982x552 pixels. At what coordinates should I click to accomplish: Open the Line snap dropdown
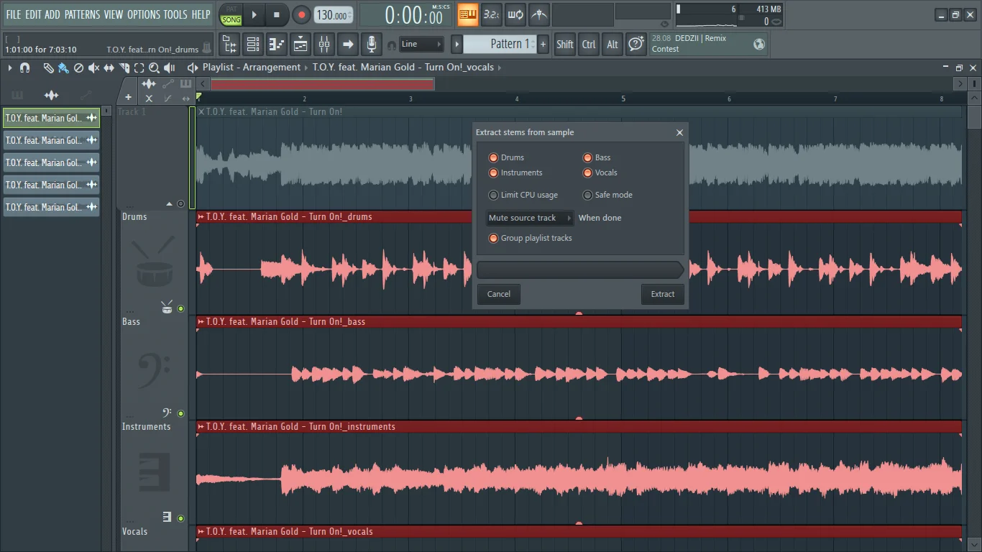tap(422, 45)
